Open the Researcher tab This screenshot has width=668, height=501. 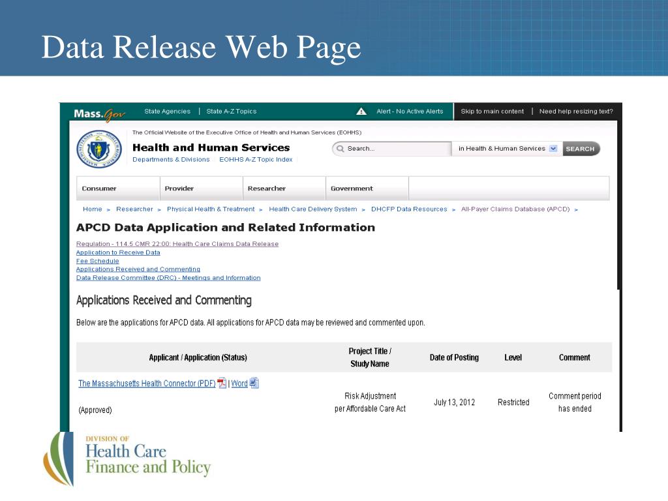284,189
